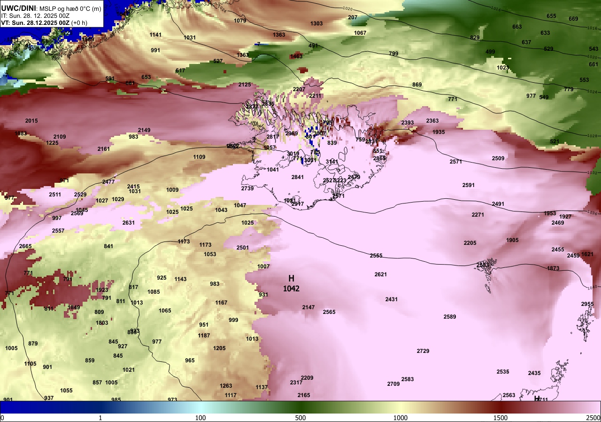Click the map value 1143

point(180,279)
